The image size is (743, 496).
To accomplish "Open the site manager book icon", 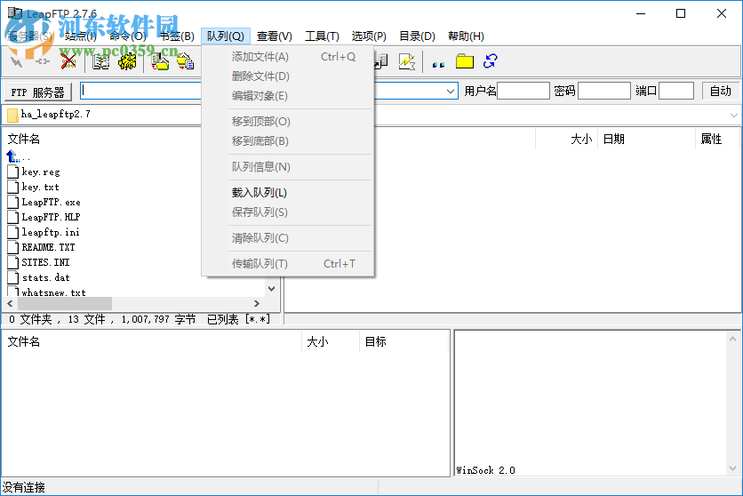I will coord(100,61).
